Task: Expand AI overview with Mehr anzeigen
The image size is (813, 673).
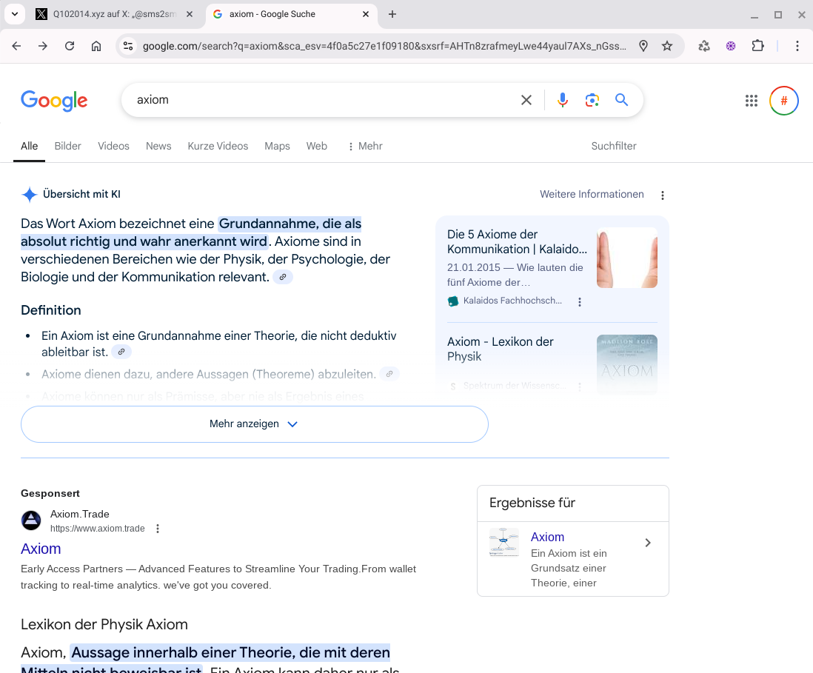Action: 254,424
